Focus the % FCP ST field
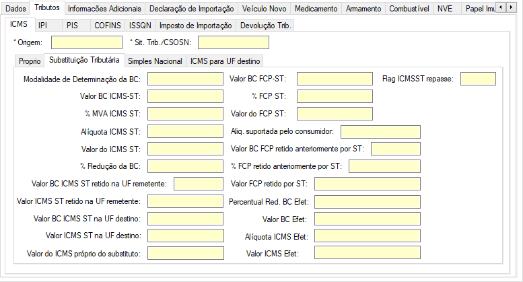The height and width of the screenshot is (282, 523). [335, 96]
